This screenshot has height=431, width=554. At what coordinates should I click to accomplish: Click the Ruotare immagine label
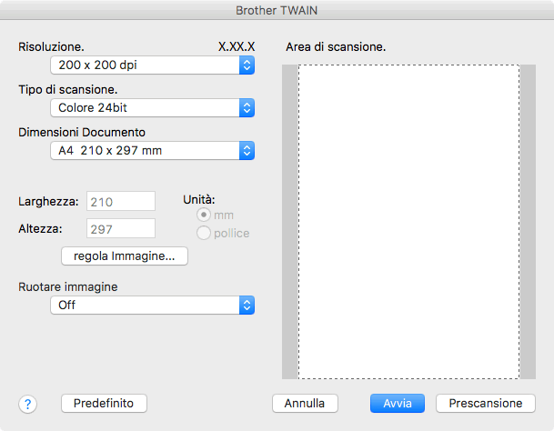coord(68,286)
